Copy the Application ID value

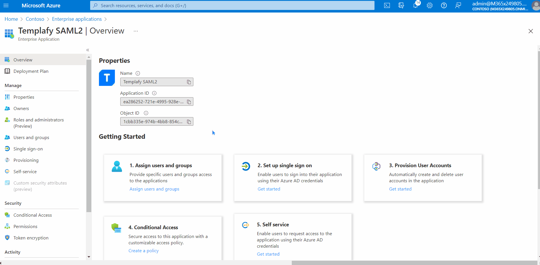tap(189, 102)
